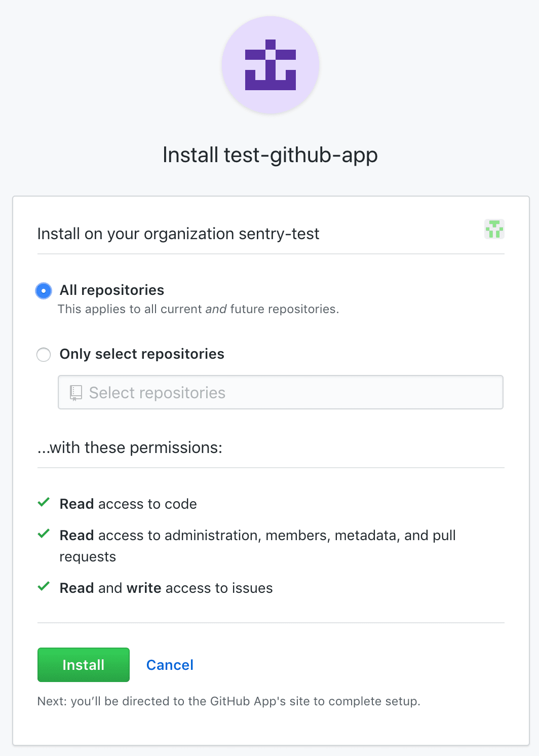Click the GitHub App setup note at bottom
The image size is (539, 756).
point(228,701)
